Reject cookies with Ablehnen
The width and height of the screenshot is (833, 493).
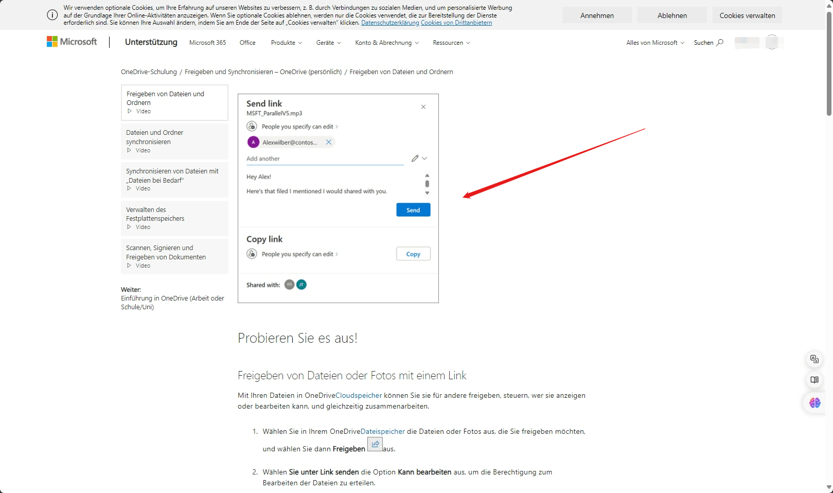pyautogui.click(x=672, y=15)
